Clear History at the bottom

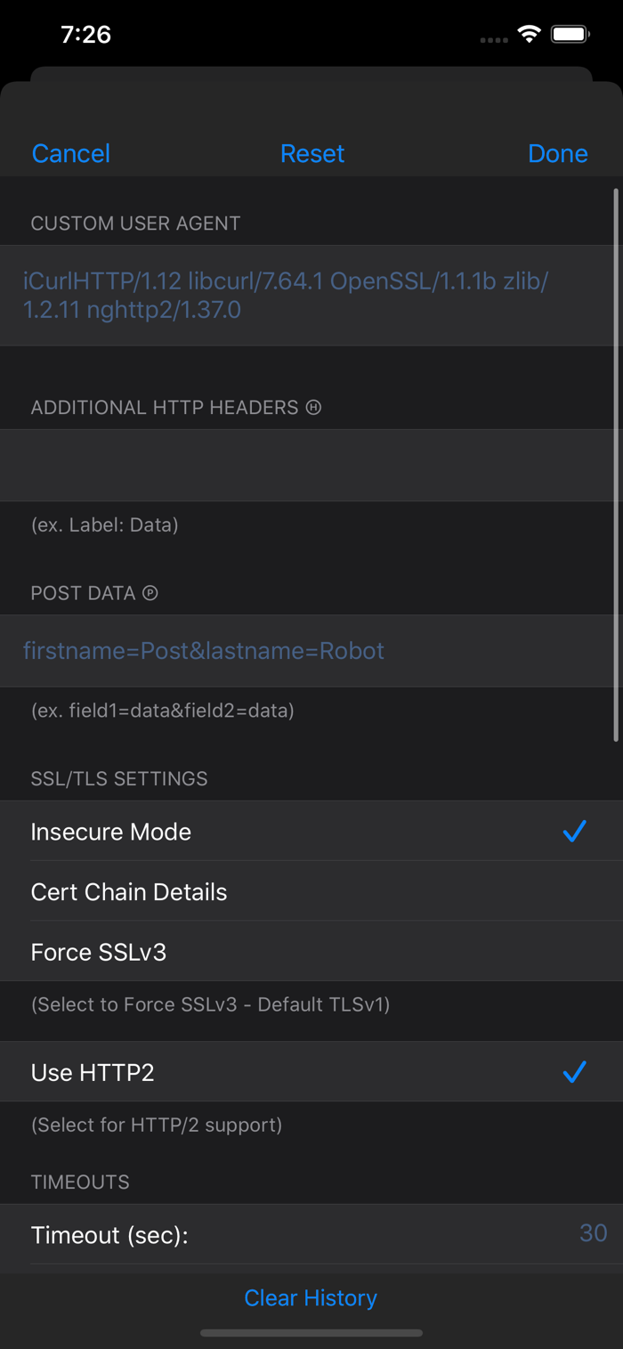[311, 1297]
